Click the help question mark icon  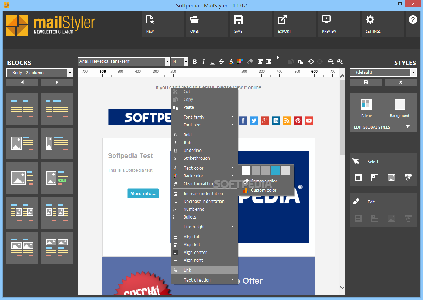pyautogui.click(x=413, y=19)
